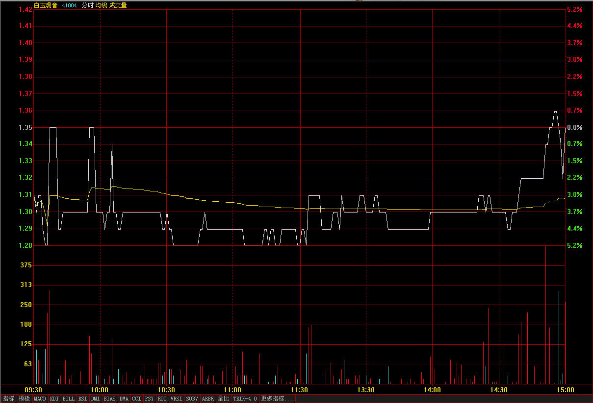
Task: Click the 1.31 price axis label
Action: [x=26, y=195]
